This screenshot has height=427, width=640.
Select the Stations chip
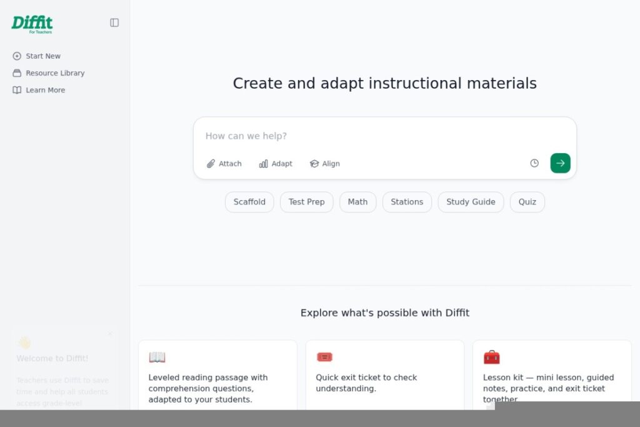(407, 202)
